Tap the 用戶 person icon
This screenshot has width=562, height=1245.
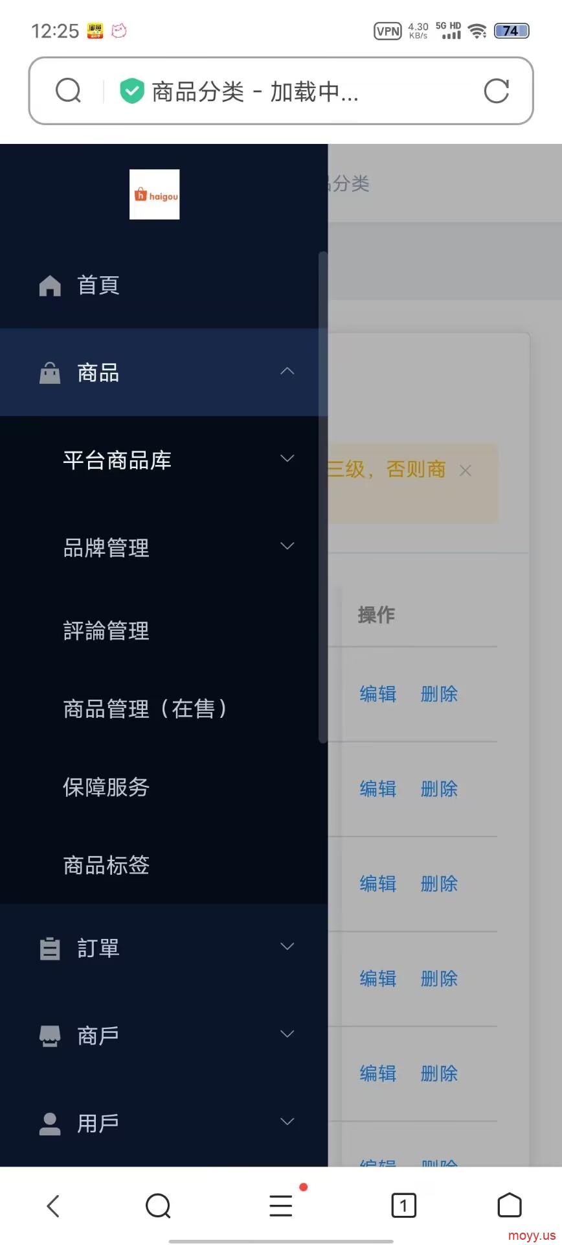(50, 1123)
